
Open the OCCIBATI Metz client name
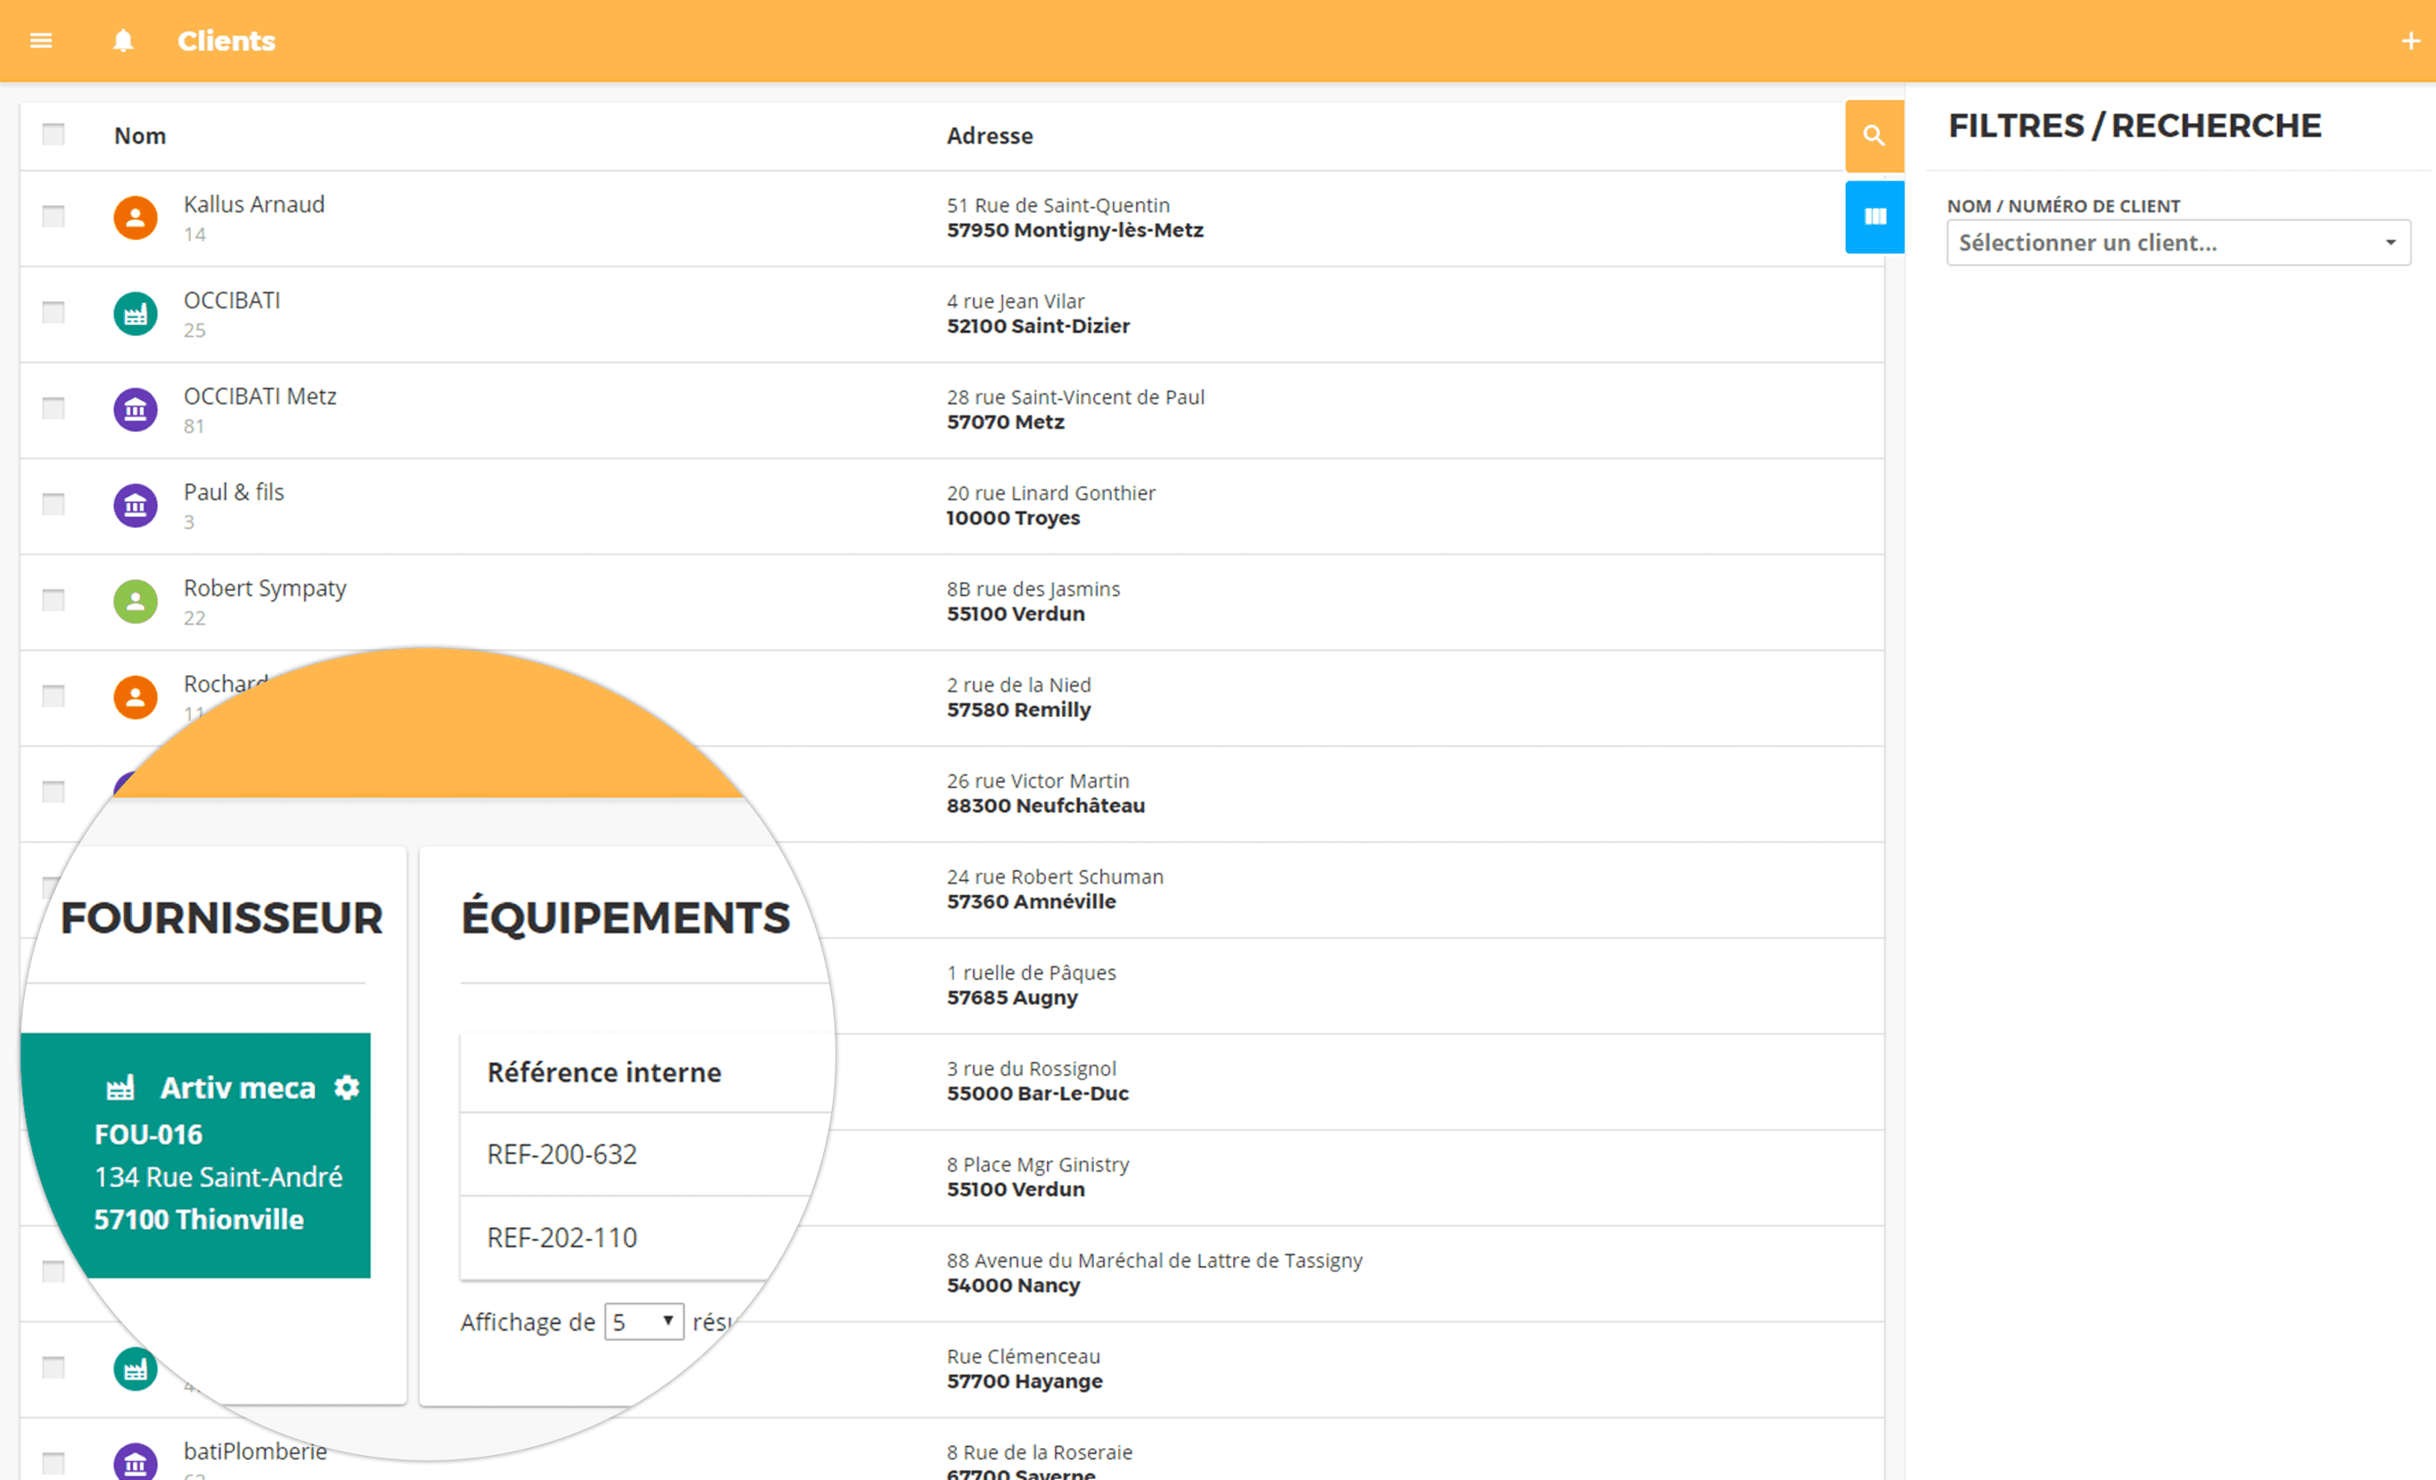pyautogui.click(x=260, y=397)
